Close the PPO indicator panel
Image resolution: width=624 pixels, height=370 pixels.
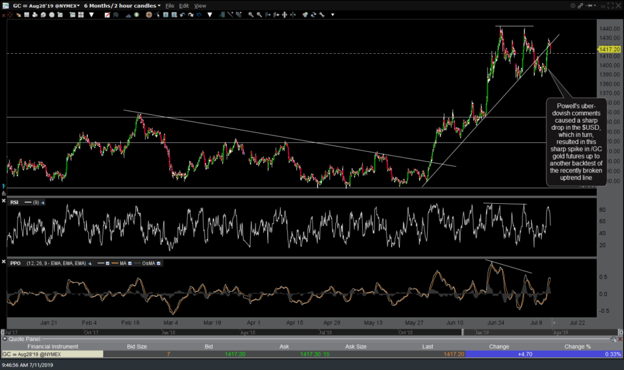point(3,262)
